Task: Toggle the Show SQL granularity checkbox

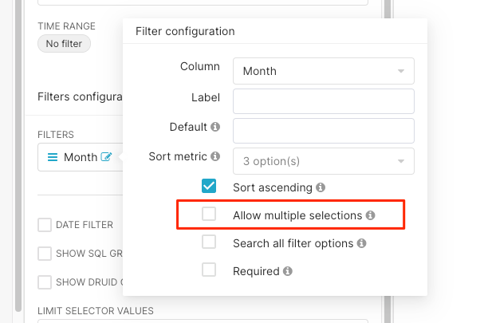Action: (45, 254)
